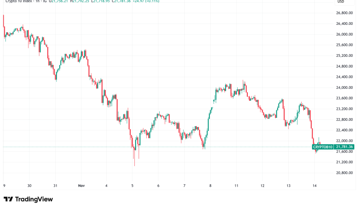
Task: Click the 26,800.00 price axis label
Action: [x=344, y=13]
